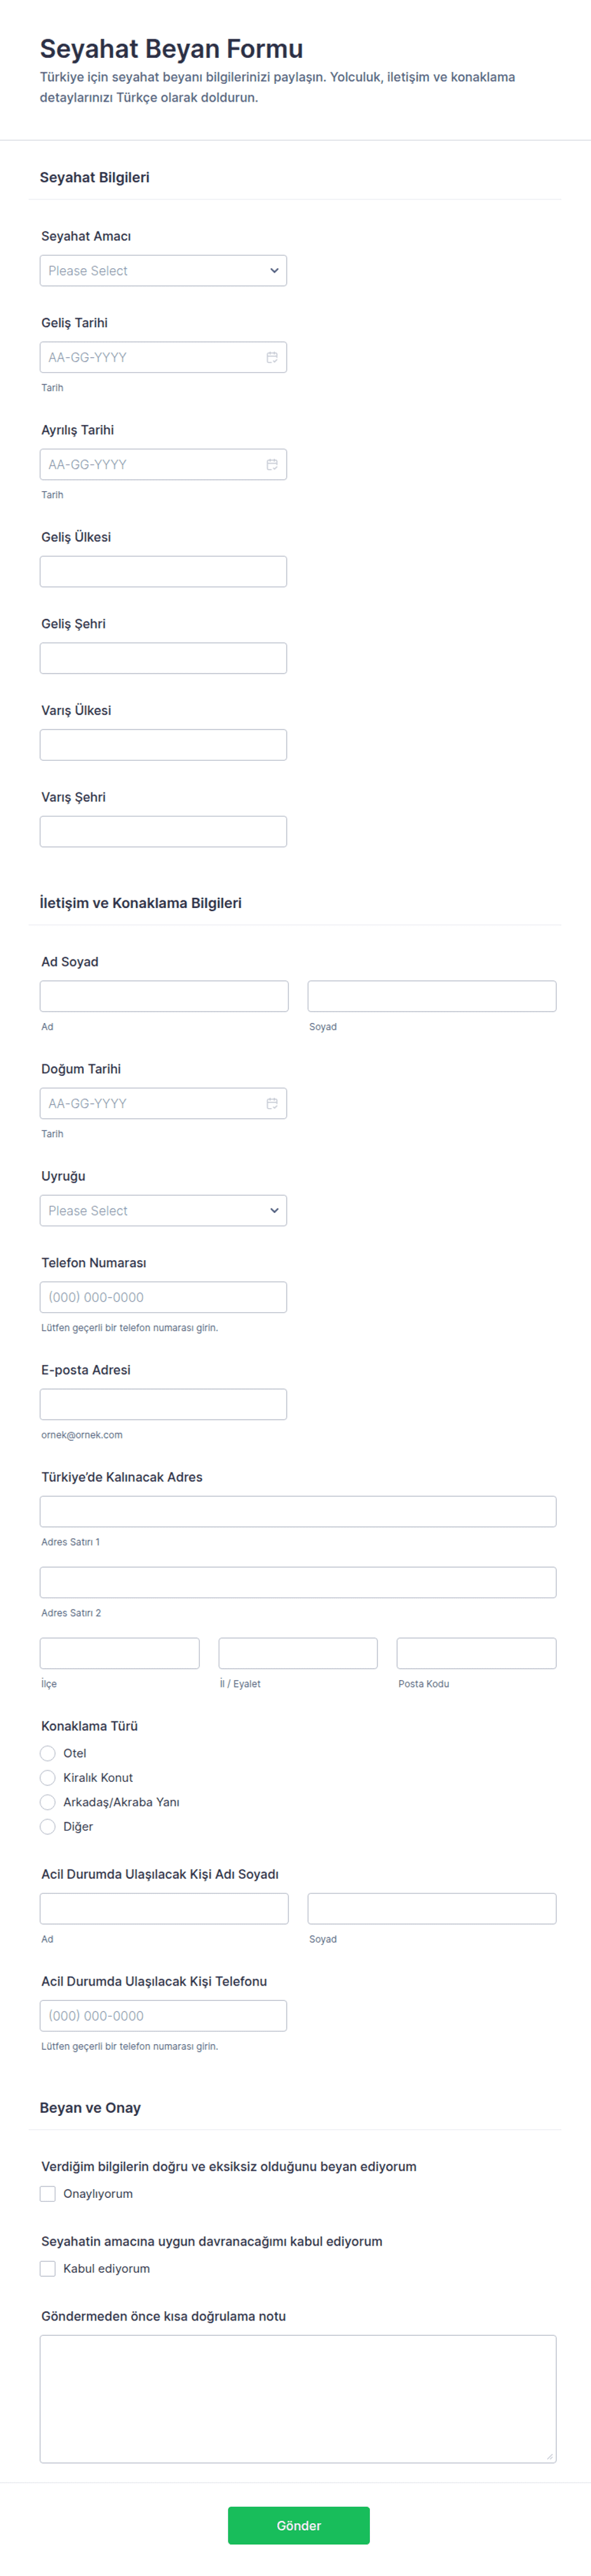
Task: Click the Posta Kodu input
Action: tap(476, 1653)
